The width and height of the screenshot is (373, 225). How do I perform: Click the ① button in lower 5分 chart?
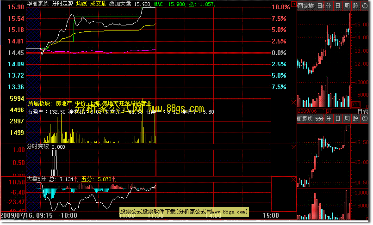pos(365,119)
